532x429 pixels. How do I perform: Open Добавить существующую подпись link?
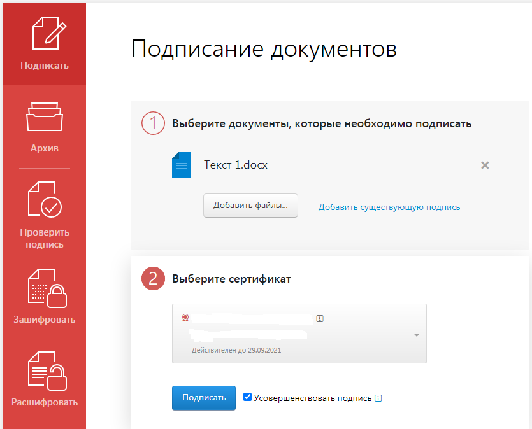(x=389, y=207)
